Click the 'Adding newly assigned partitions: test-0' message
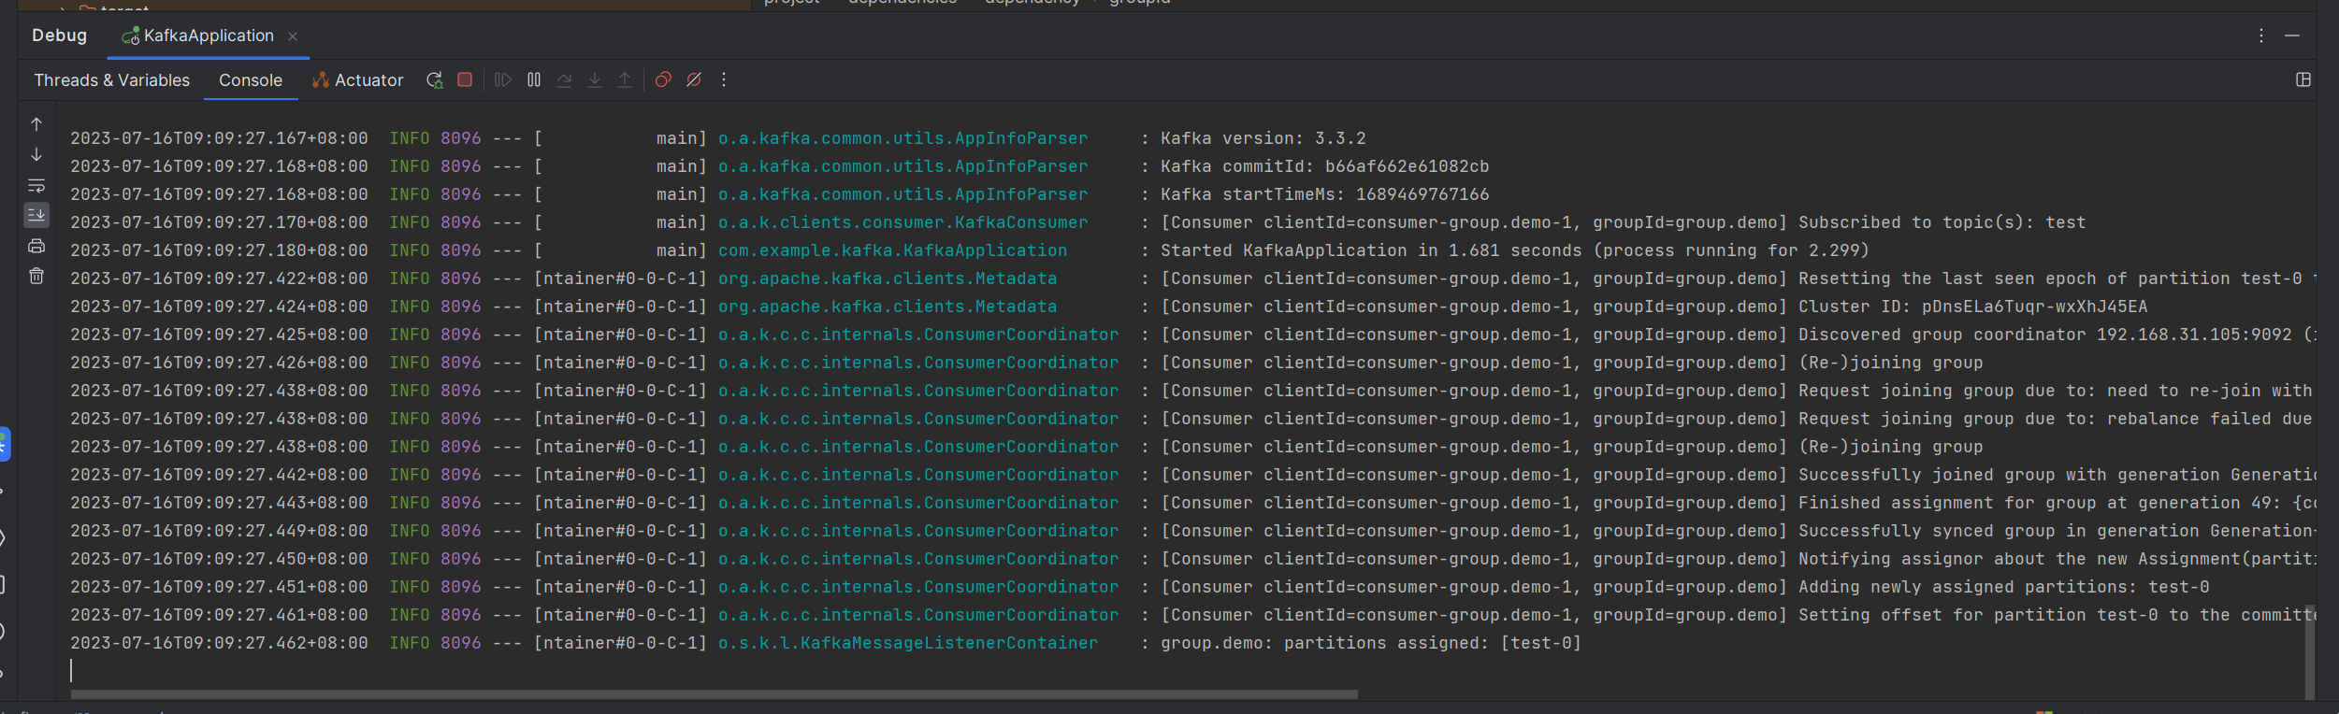 coord(2003,587)
